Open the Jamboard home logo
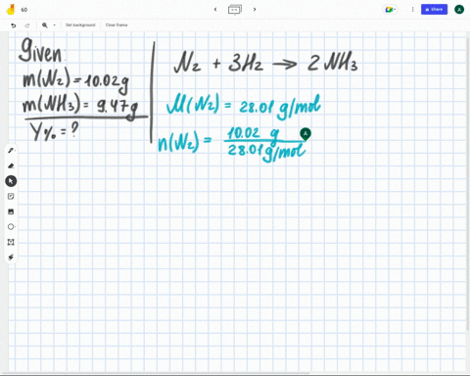Viewport: 470px width, 376px height. 11,10
